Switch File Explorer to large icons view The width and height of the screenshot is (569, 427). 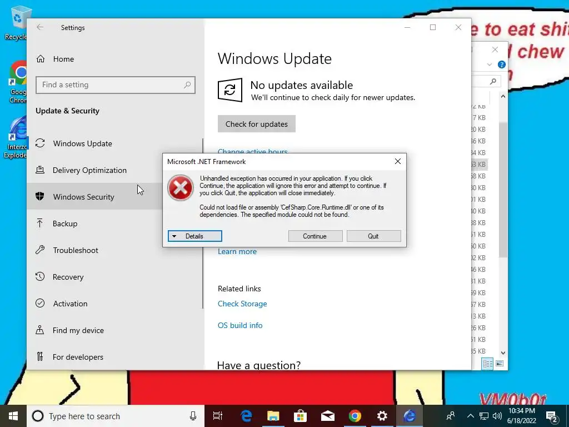pos(500,364)
